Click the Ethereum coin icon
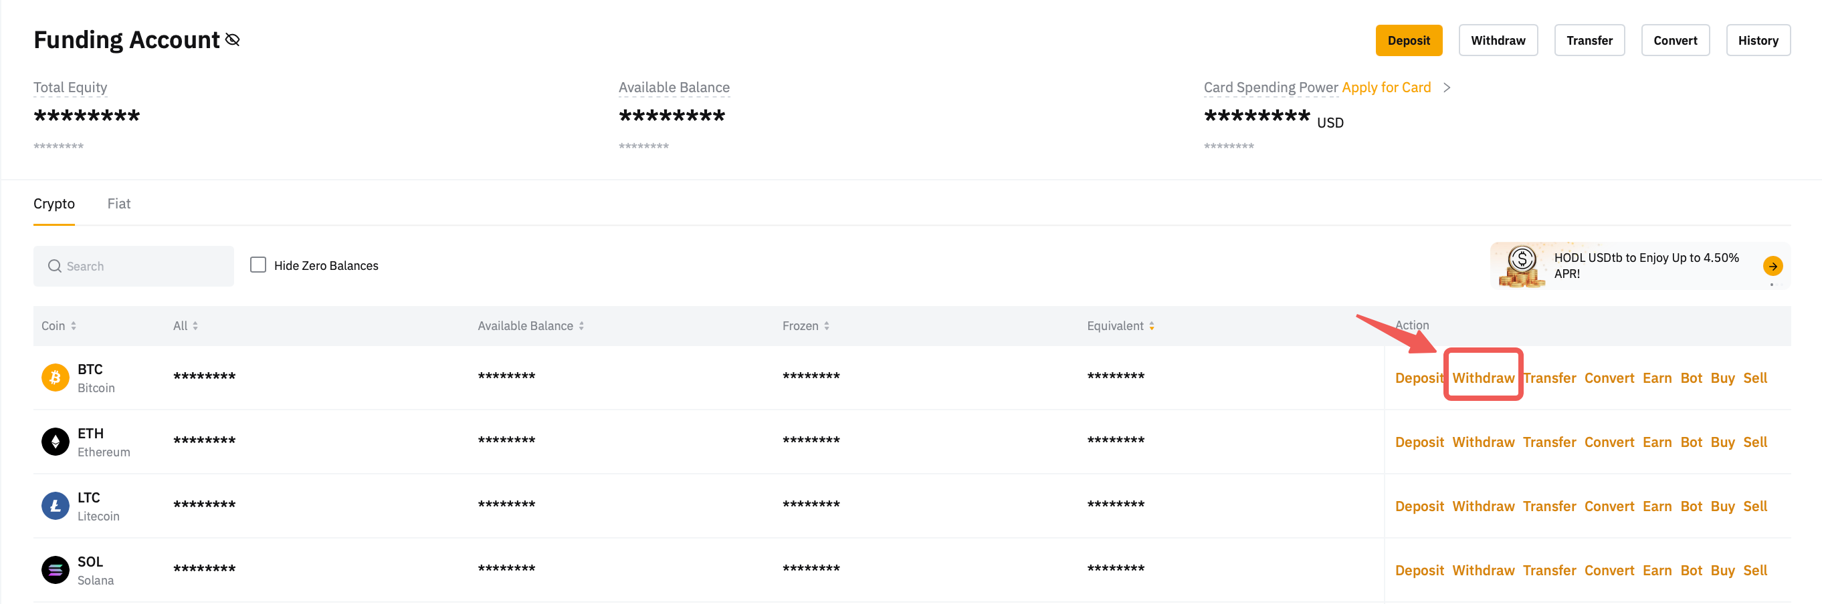The image size is (1822, 604). (x=55, y=442)
